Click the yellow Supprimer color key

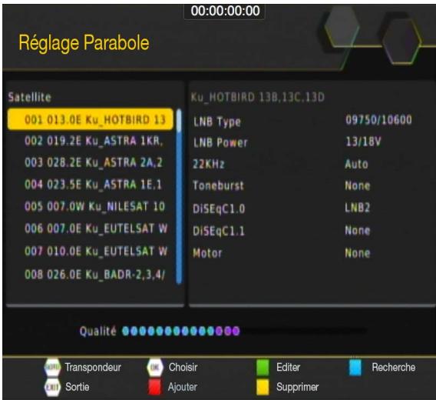(x=263, y=387)
